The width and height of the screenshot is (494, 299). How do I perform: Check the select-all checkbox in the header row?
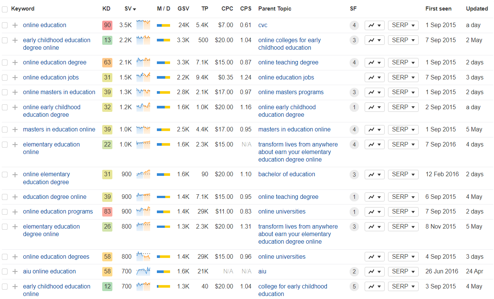(x=5, y=8)
